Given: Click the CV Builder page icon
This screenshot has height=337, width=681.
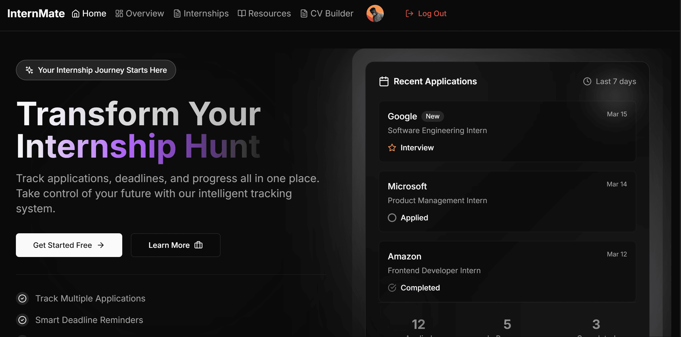Looking at the screenshot, I should (x=304, y=13).
